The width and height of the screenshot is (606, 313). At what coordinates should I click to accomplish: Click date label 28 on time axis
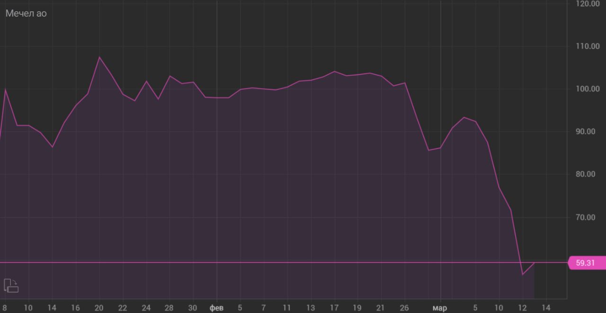[x=169, y=308]
